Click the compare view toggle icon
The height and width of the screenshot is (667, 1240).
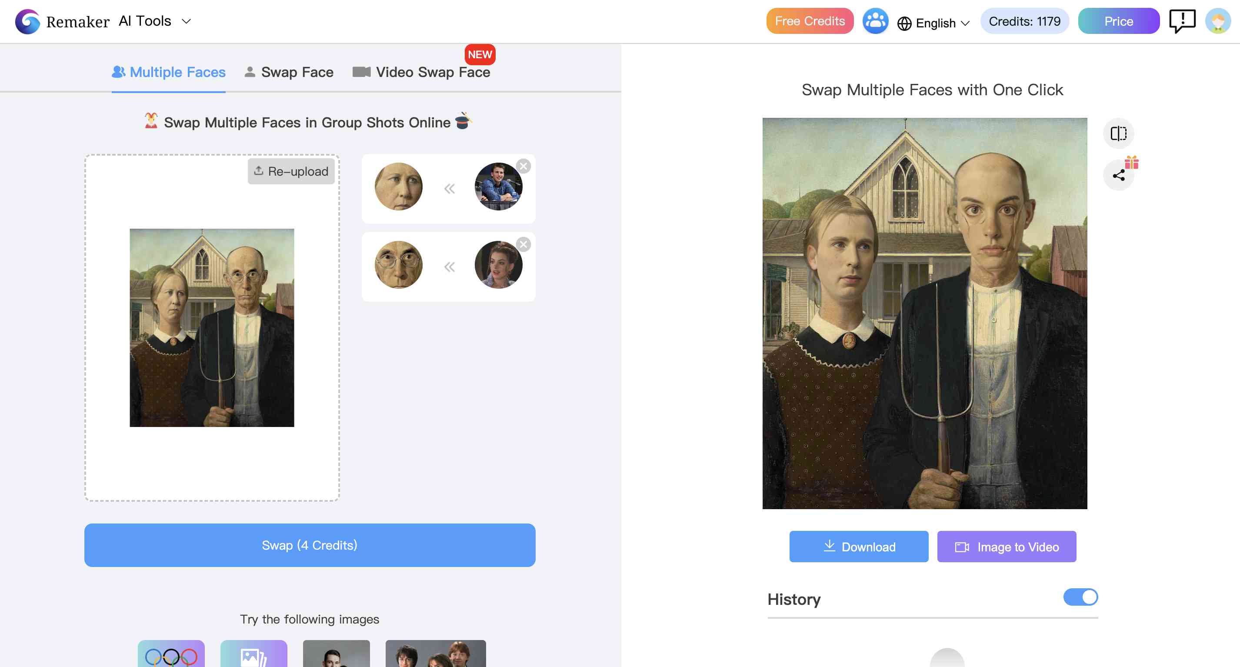click(1118, 133)
